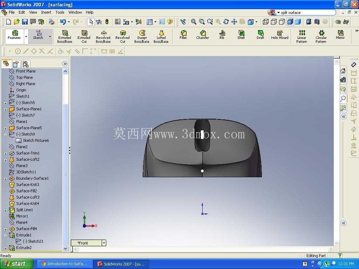Select the Swept Boss/Base tool
359x269 pixels.
pyautogui.click(x=142, y=36)
